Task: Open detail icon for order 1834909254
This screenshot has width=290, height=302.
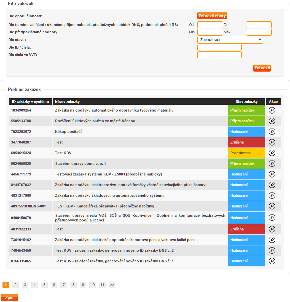Action: (x=272, y=110)
